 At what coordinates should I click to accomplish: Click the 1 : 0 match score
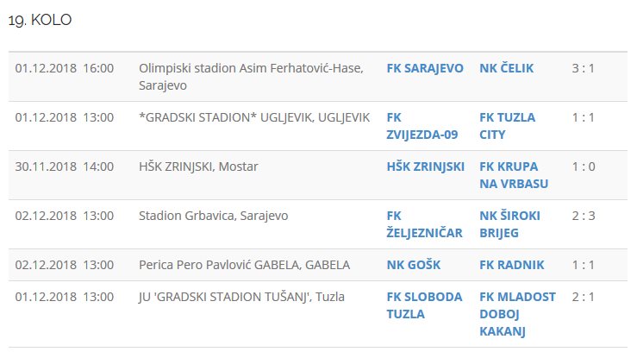click(584, 166)
